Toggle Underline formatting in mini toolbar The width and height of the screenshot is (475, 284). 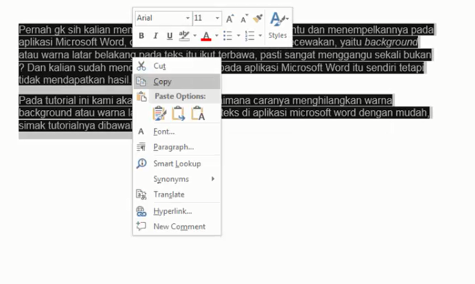[x=170, y=36]
